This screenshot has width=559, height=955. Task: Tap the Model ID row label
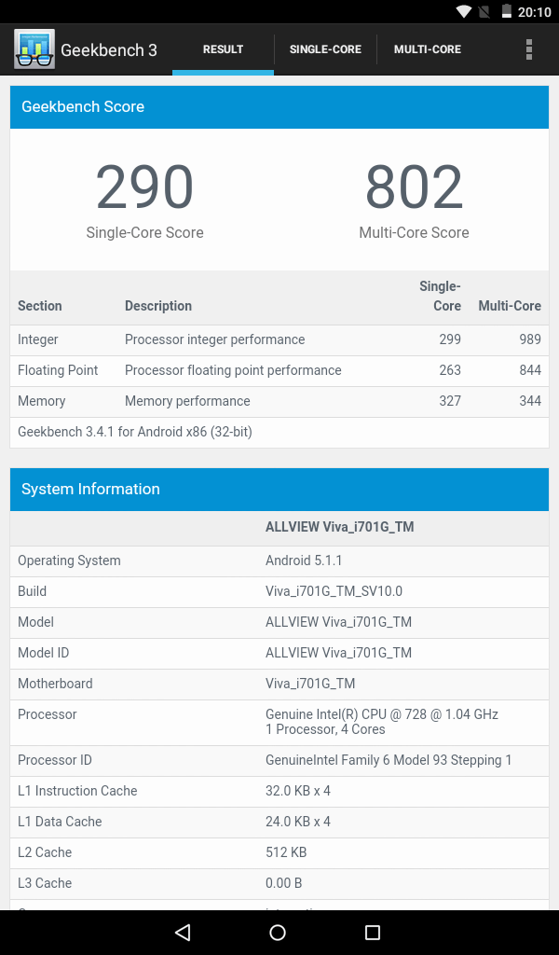[x=43, y=652]
